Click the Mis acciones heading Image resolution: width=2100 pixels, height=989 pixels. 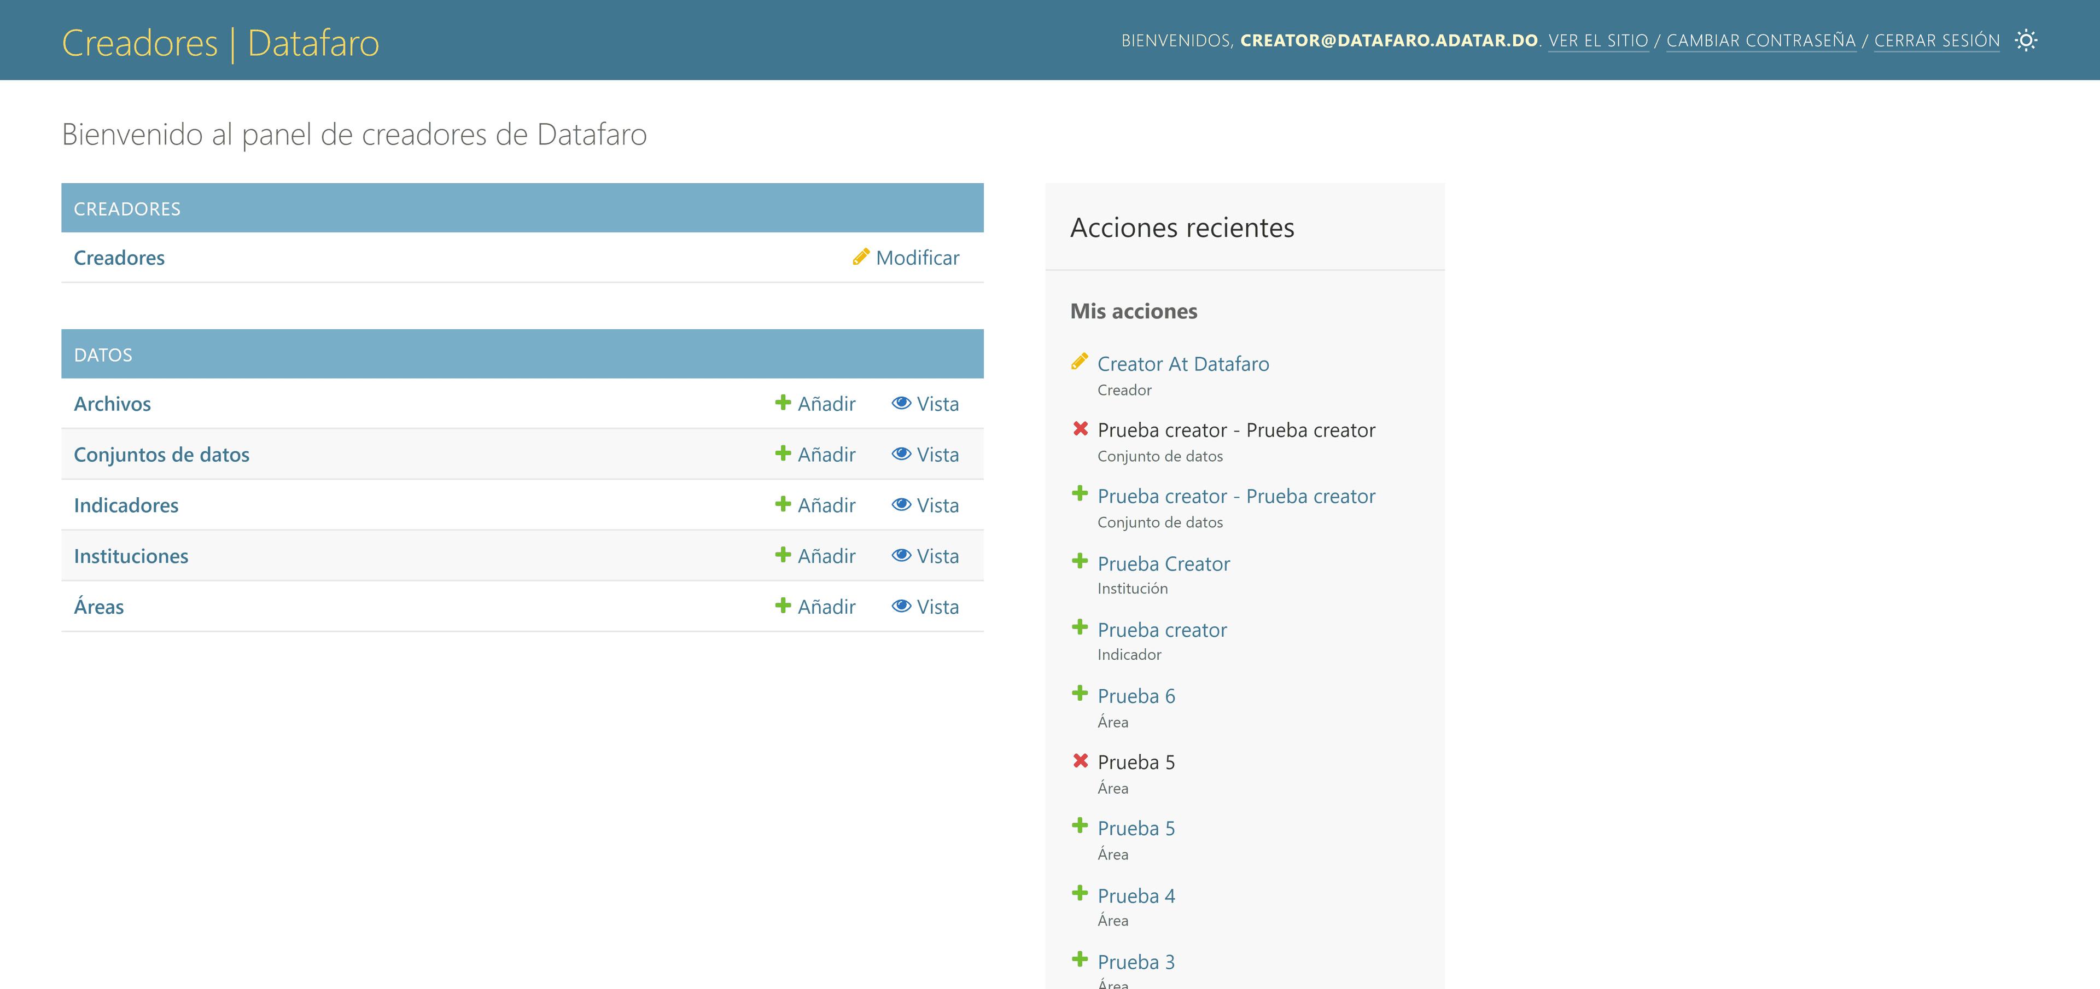pyautogui.click(x=1133, y=311)
